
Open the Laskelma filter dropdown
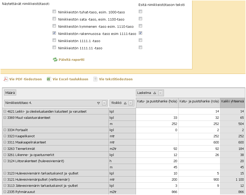click(x=161, y=93)
